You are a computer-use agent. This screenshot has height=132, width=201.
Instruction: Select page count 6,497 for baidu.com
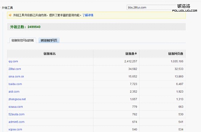coord(180,84)
